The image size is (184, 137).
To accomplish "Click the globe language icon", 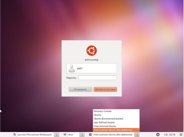I will click(14, 134).
